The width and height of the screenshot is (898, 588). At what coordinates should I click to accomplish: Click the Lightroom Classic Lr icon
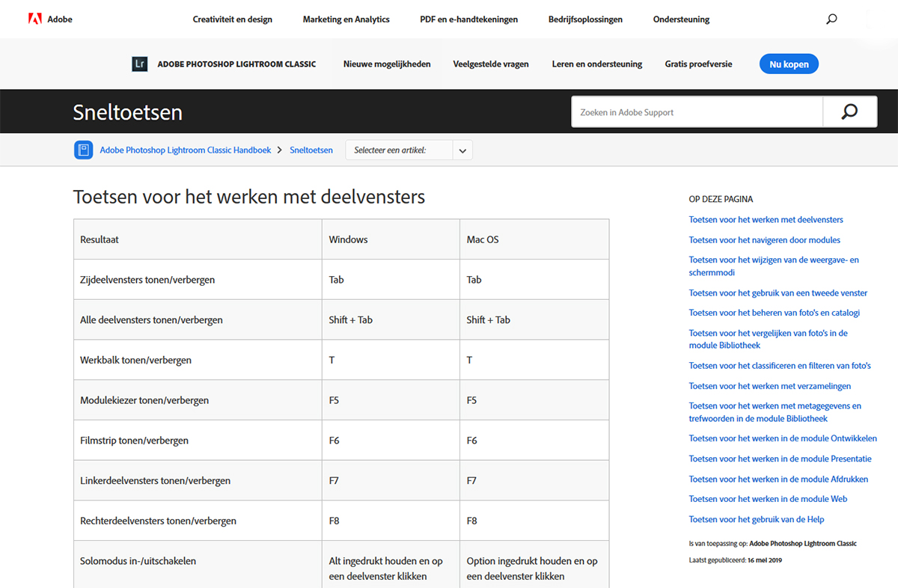[140, 64]
